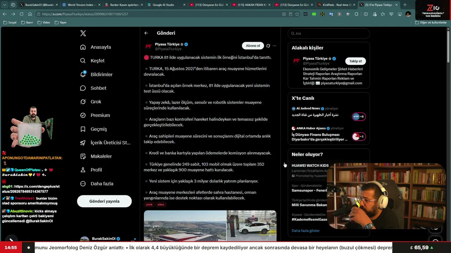Close the Google AI Studio tab
The width and height of the screenshot is (451, 253).
(184, 5)
